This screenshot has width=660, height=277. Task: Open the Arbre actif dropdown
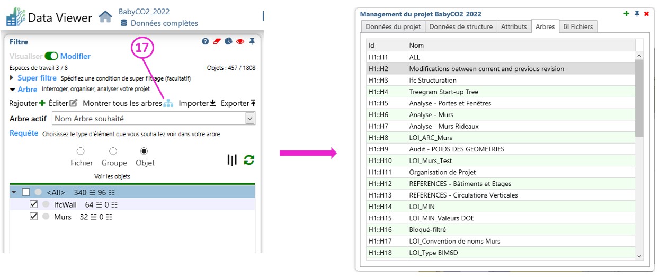[250, 119]
